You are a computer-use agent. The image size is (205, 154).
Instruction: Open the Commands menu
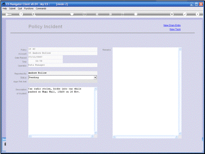tap(41, 8)
